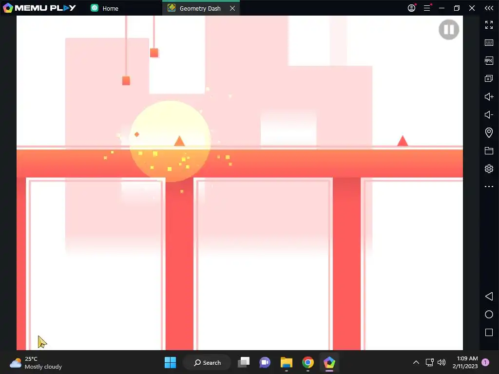Minimize the MEmu window
499x374 pixels.
coord(441,8)
